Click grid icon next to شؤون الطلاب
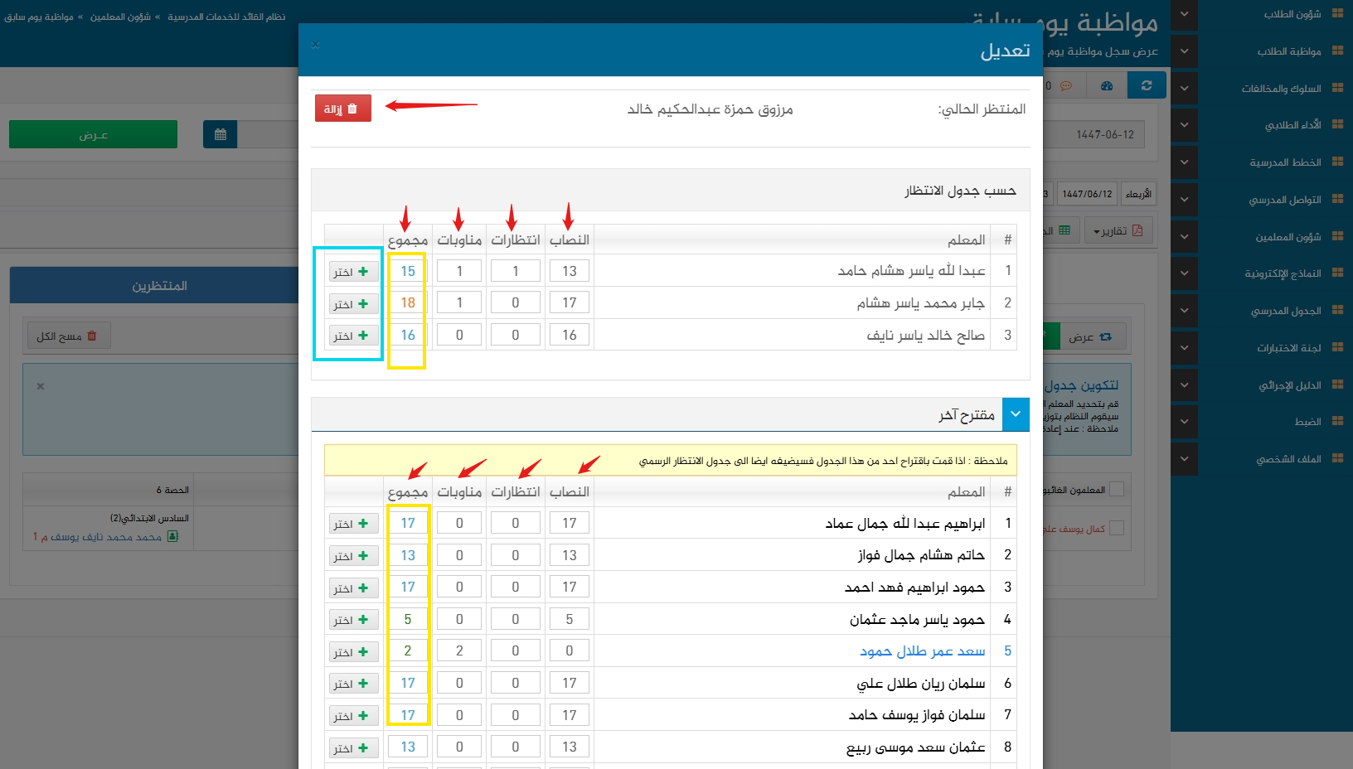Image resolution: width=1353 pixels, height=769 pixels. tap(1337, 14)
